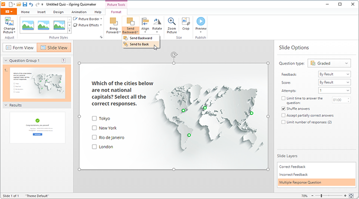The height and width of the screenshot is (199, 359).
Task: Apply the third picture style thumbnail
Action: [x=59, y=25]
